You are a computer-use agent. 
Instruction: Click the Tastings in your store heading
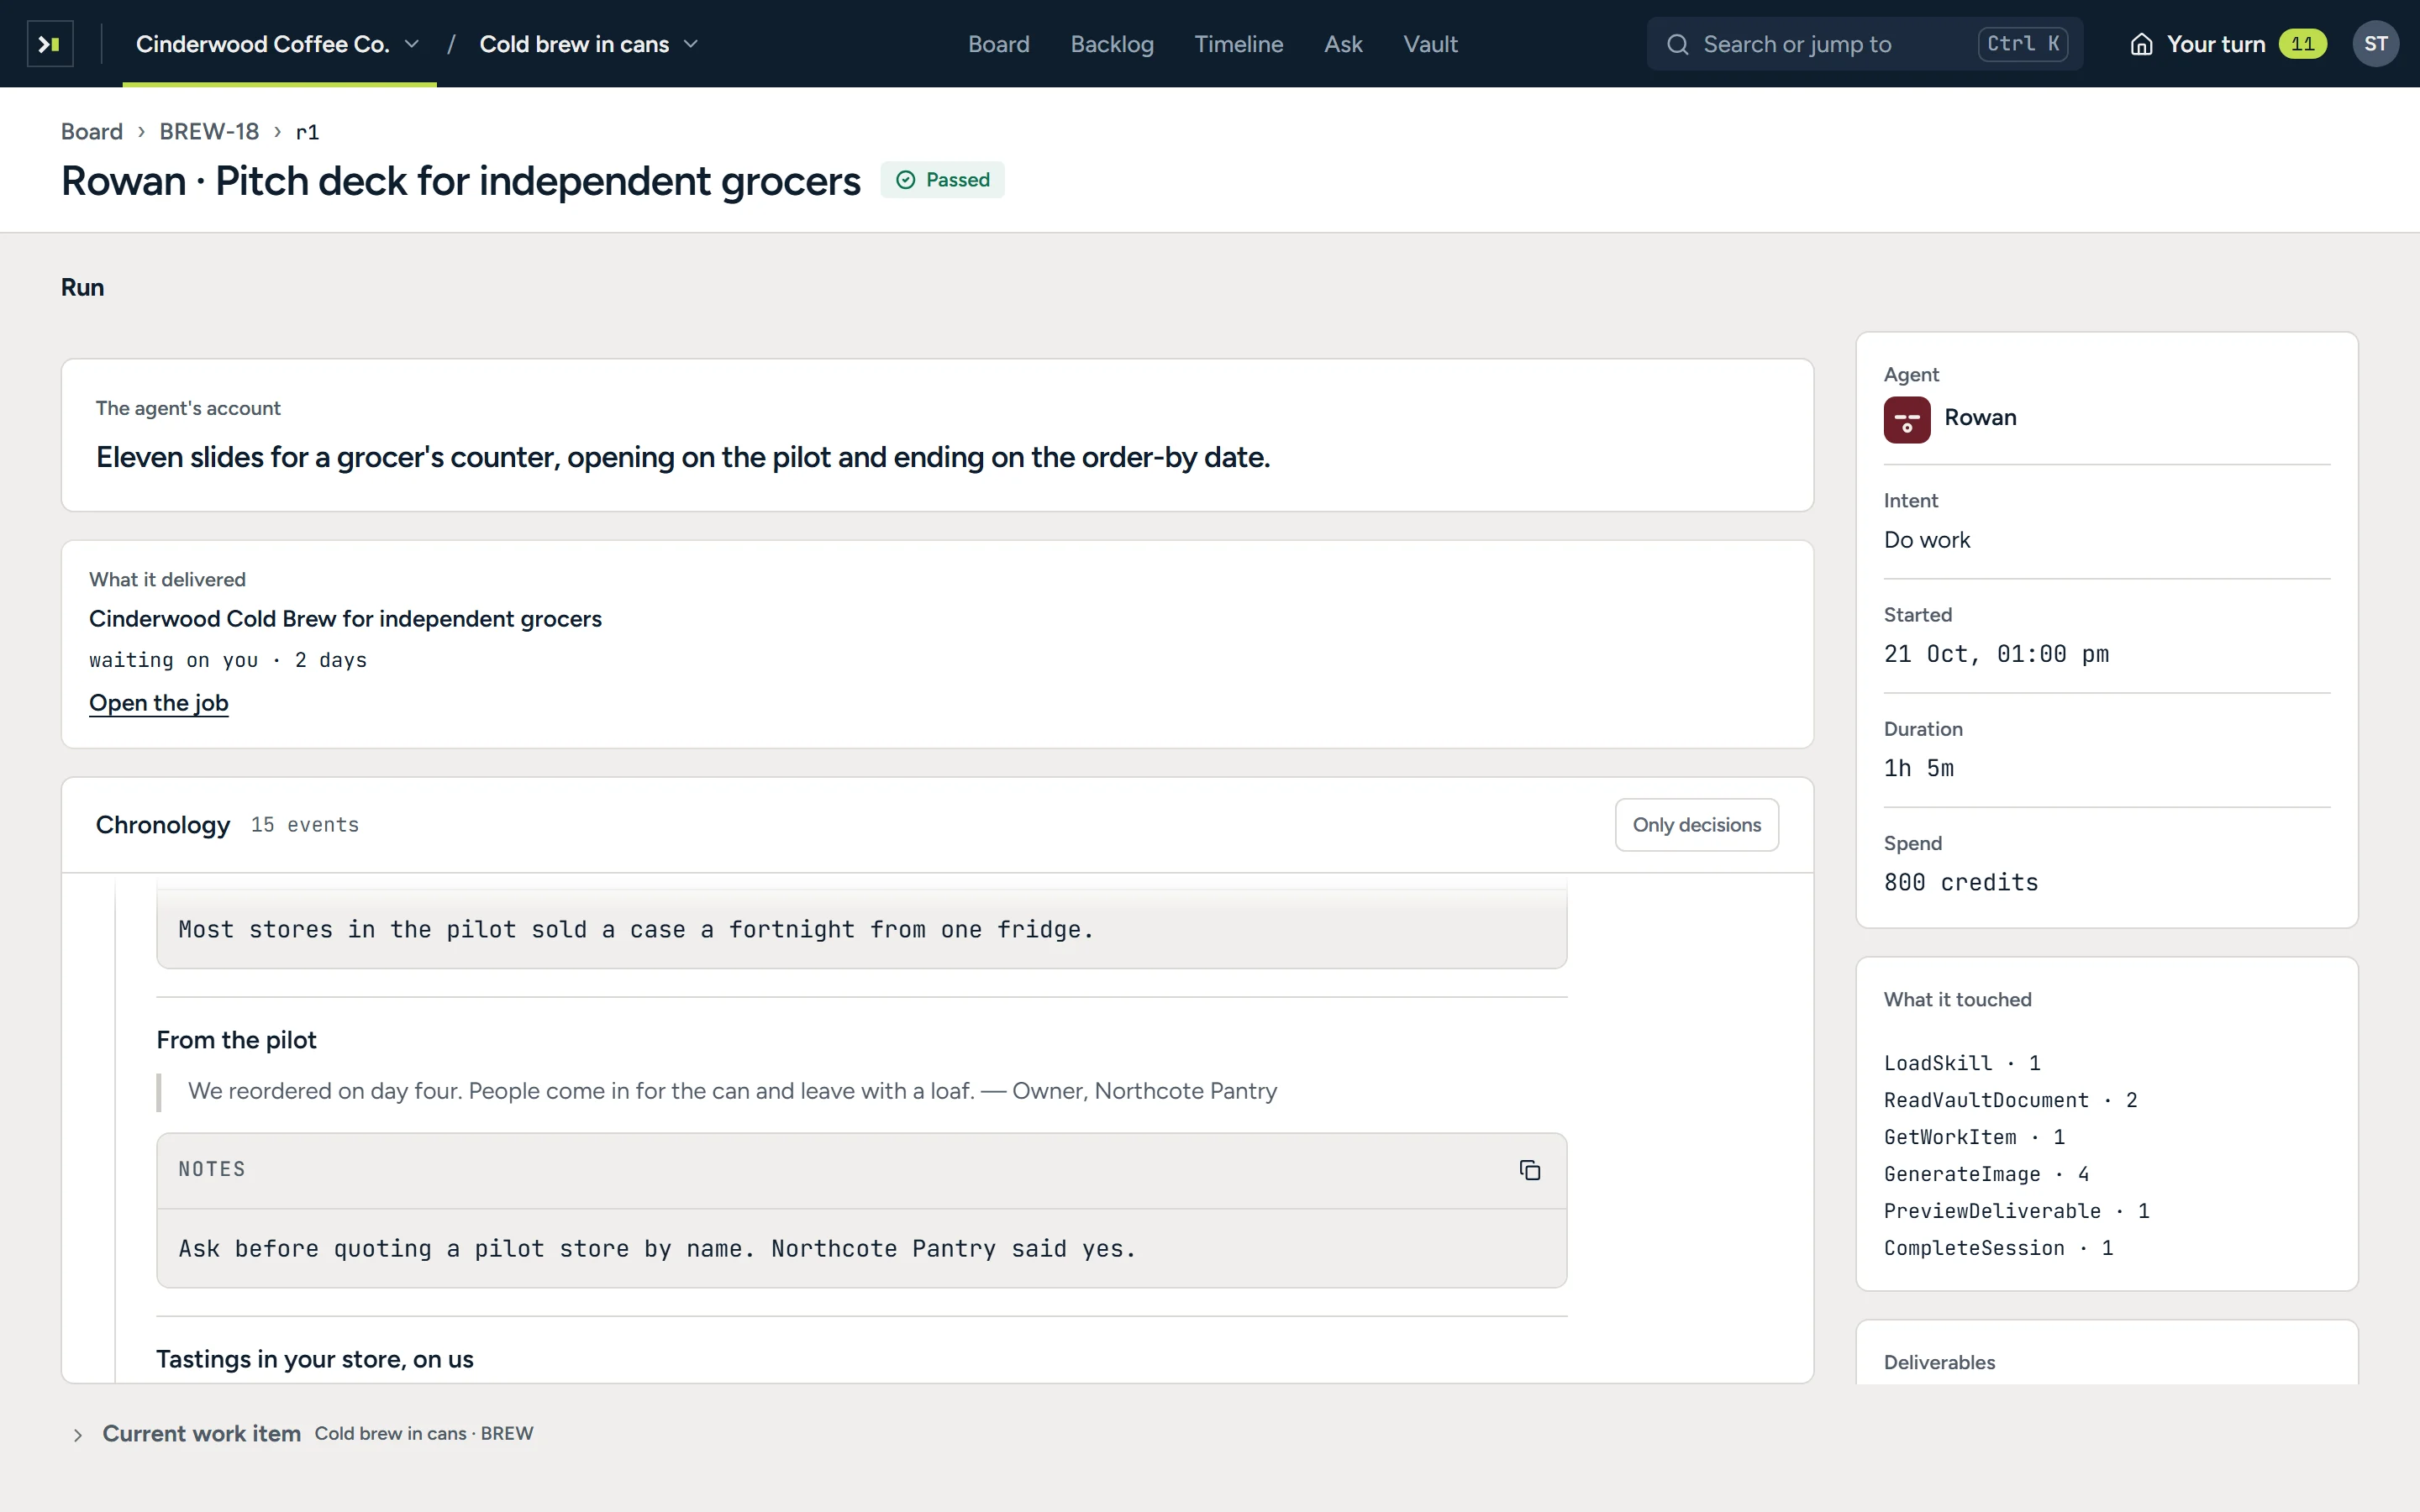point(314,1359)
